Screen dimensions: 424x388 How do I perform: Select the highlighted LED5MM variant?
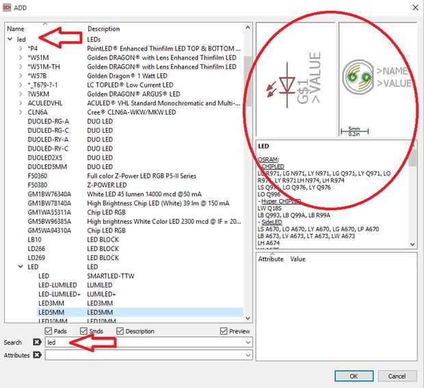[140, 312]
